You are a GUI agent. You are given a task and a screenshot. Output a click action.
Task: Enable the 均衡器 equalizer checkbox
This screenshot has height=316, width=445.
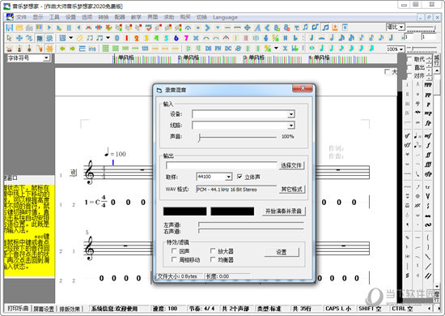coord(213,259)
